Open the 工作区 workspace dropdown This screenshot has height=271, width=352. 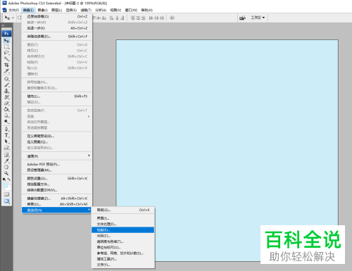click(x=258, y=18)
